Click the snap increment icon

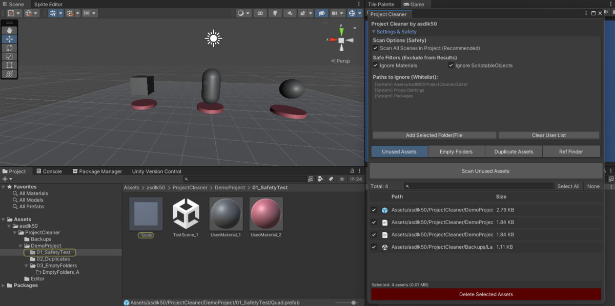[70, 13]
